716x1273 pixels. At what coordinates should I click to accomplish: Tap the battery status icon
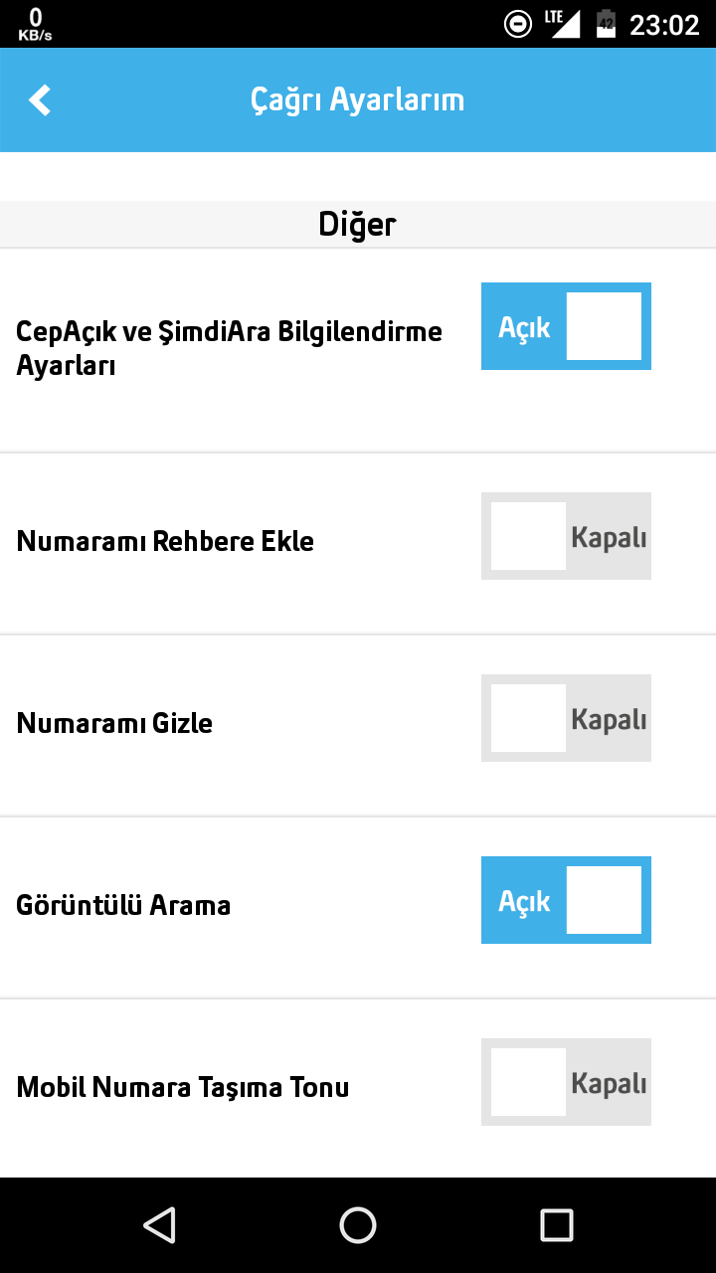[606, 24]
